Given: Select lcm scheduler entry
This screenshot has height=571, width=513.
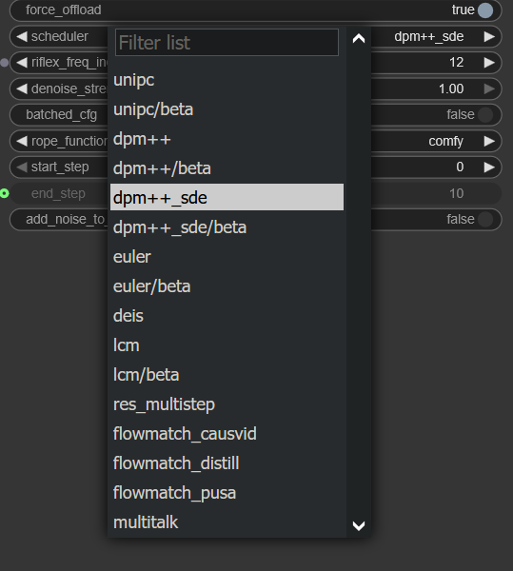Looking at the screenshot, I should tap(227, 345).
